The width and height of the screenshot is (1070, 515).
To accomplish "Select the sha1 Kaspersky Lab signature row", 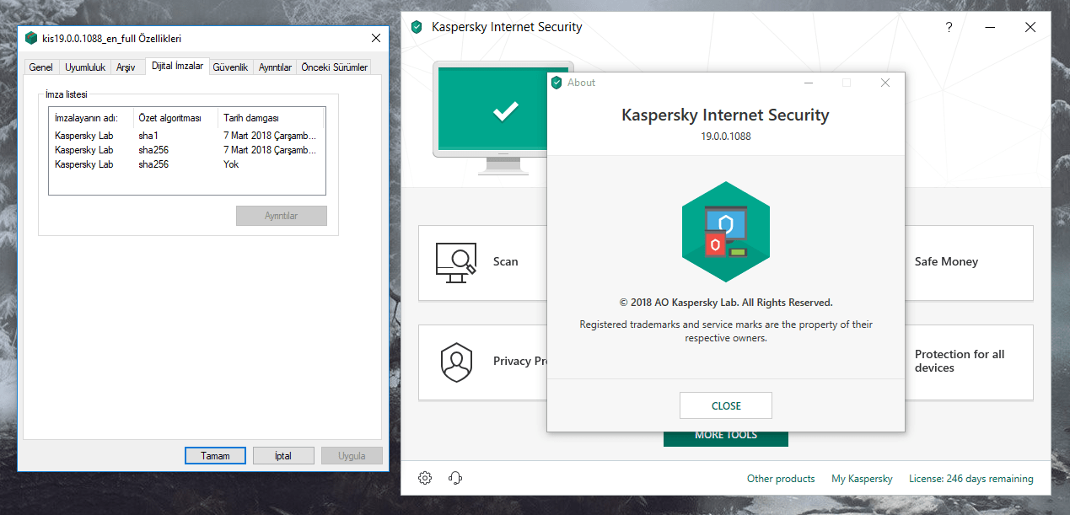I will pyautogui.click(x=186, y=135).
